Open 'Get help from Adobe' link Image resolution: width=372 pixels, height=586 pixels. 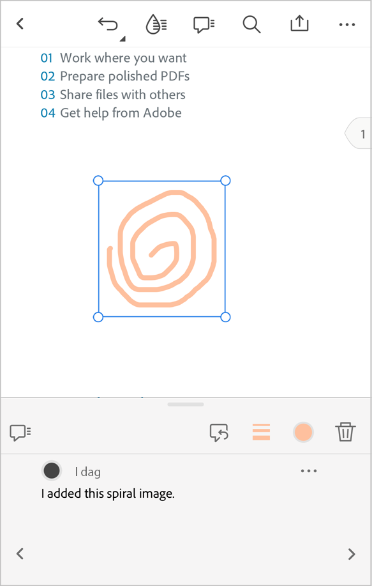click(120, 112)
